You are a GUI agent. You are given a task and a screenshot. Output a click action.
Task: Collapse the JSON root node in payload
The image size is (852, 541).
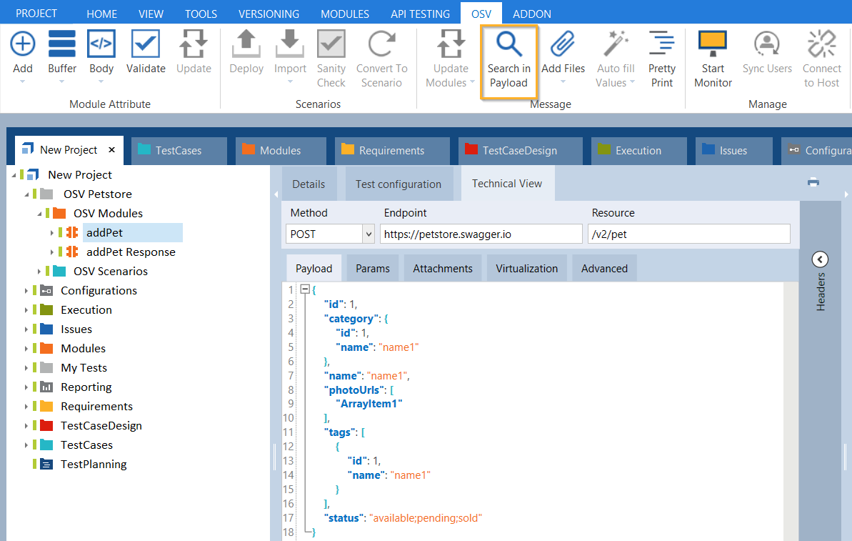[305, 289]
